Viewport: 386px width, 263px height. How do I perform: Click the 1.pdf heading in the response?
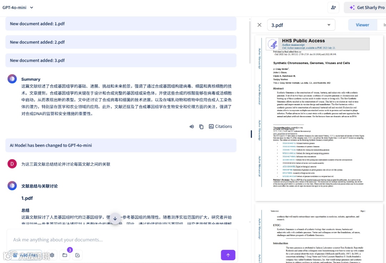27,198
